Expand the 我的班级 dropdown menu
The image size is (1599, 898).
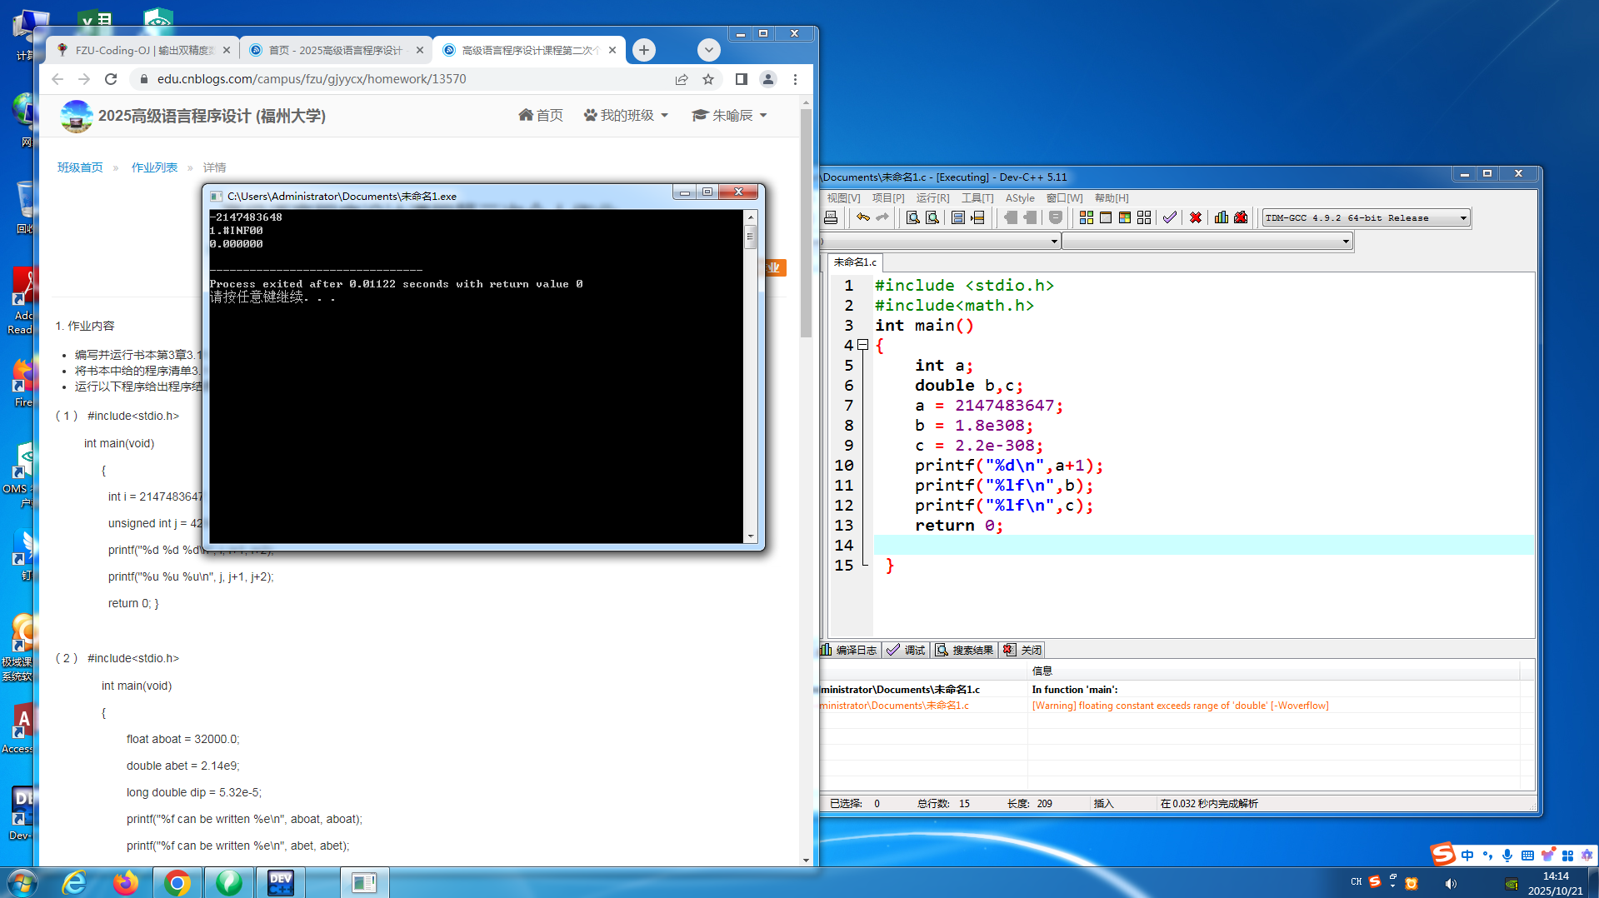tap(627, 115)
